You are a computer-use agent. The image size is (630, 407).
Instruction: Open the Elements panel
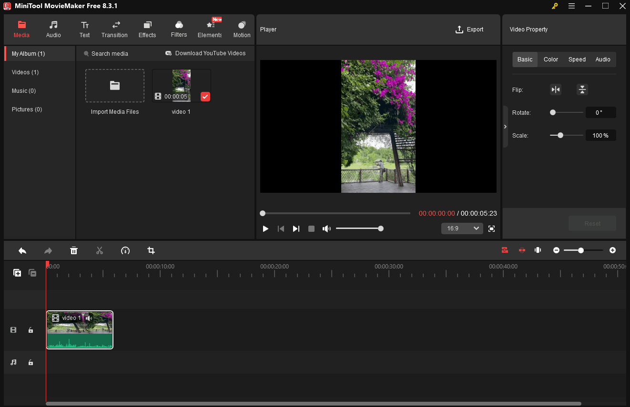(x=210, y=29)
